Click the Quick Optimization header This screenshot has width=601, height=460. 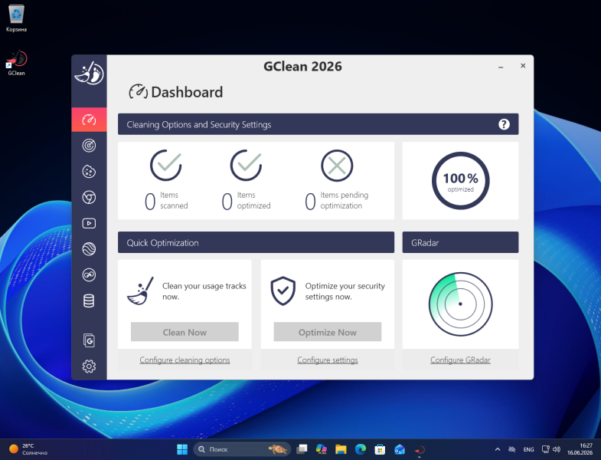coord(256,242)
